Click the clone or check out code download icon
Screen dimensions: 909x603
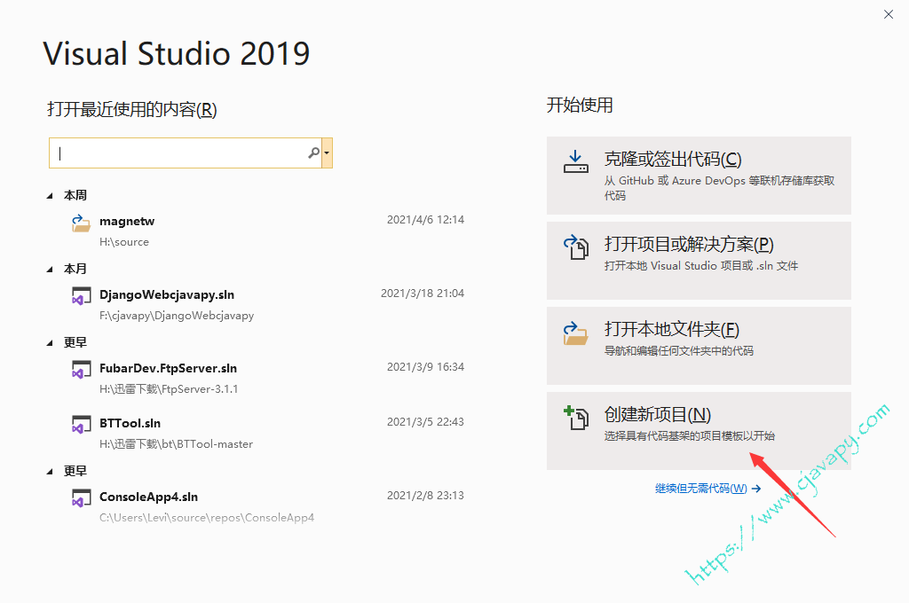pos(575,161)
